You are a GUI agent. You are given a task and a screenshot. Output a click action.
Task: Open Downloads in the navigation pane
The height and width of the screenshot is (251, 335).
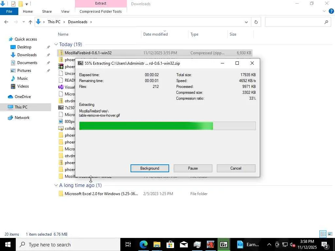coord(27,55)
